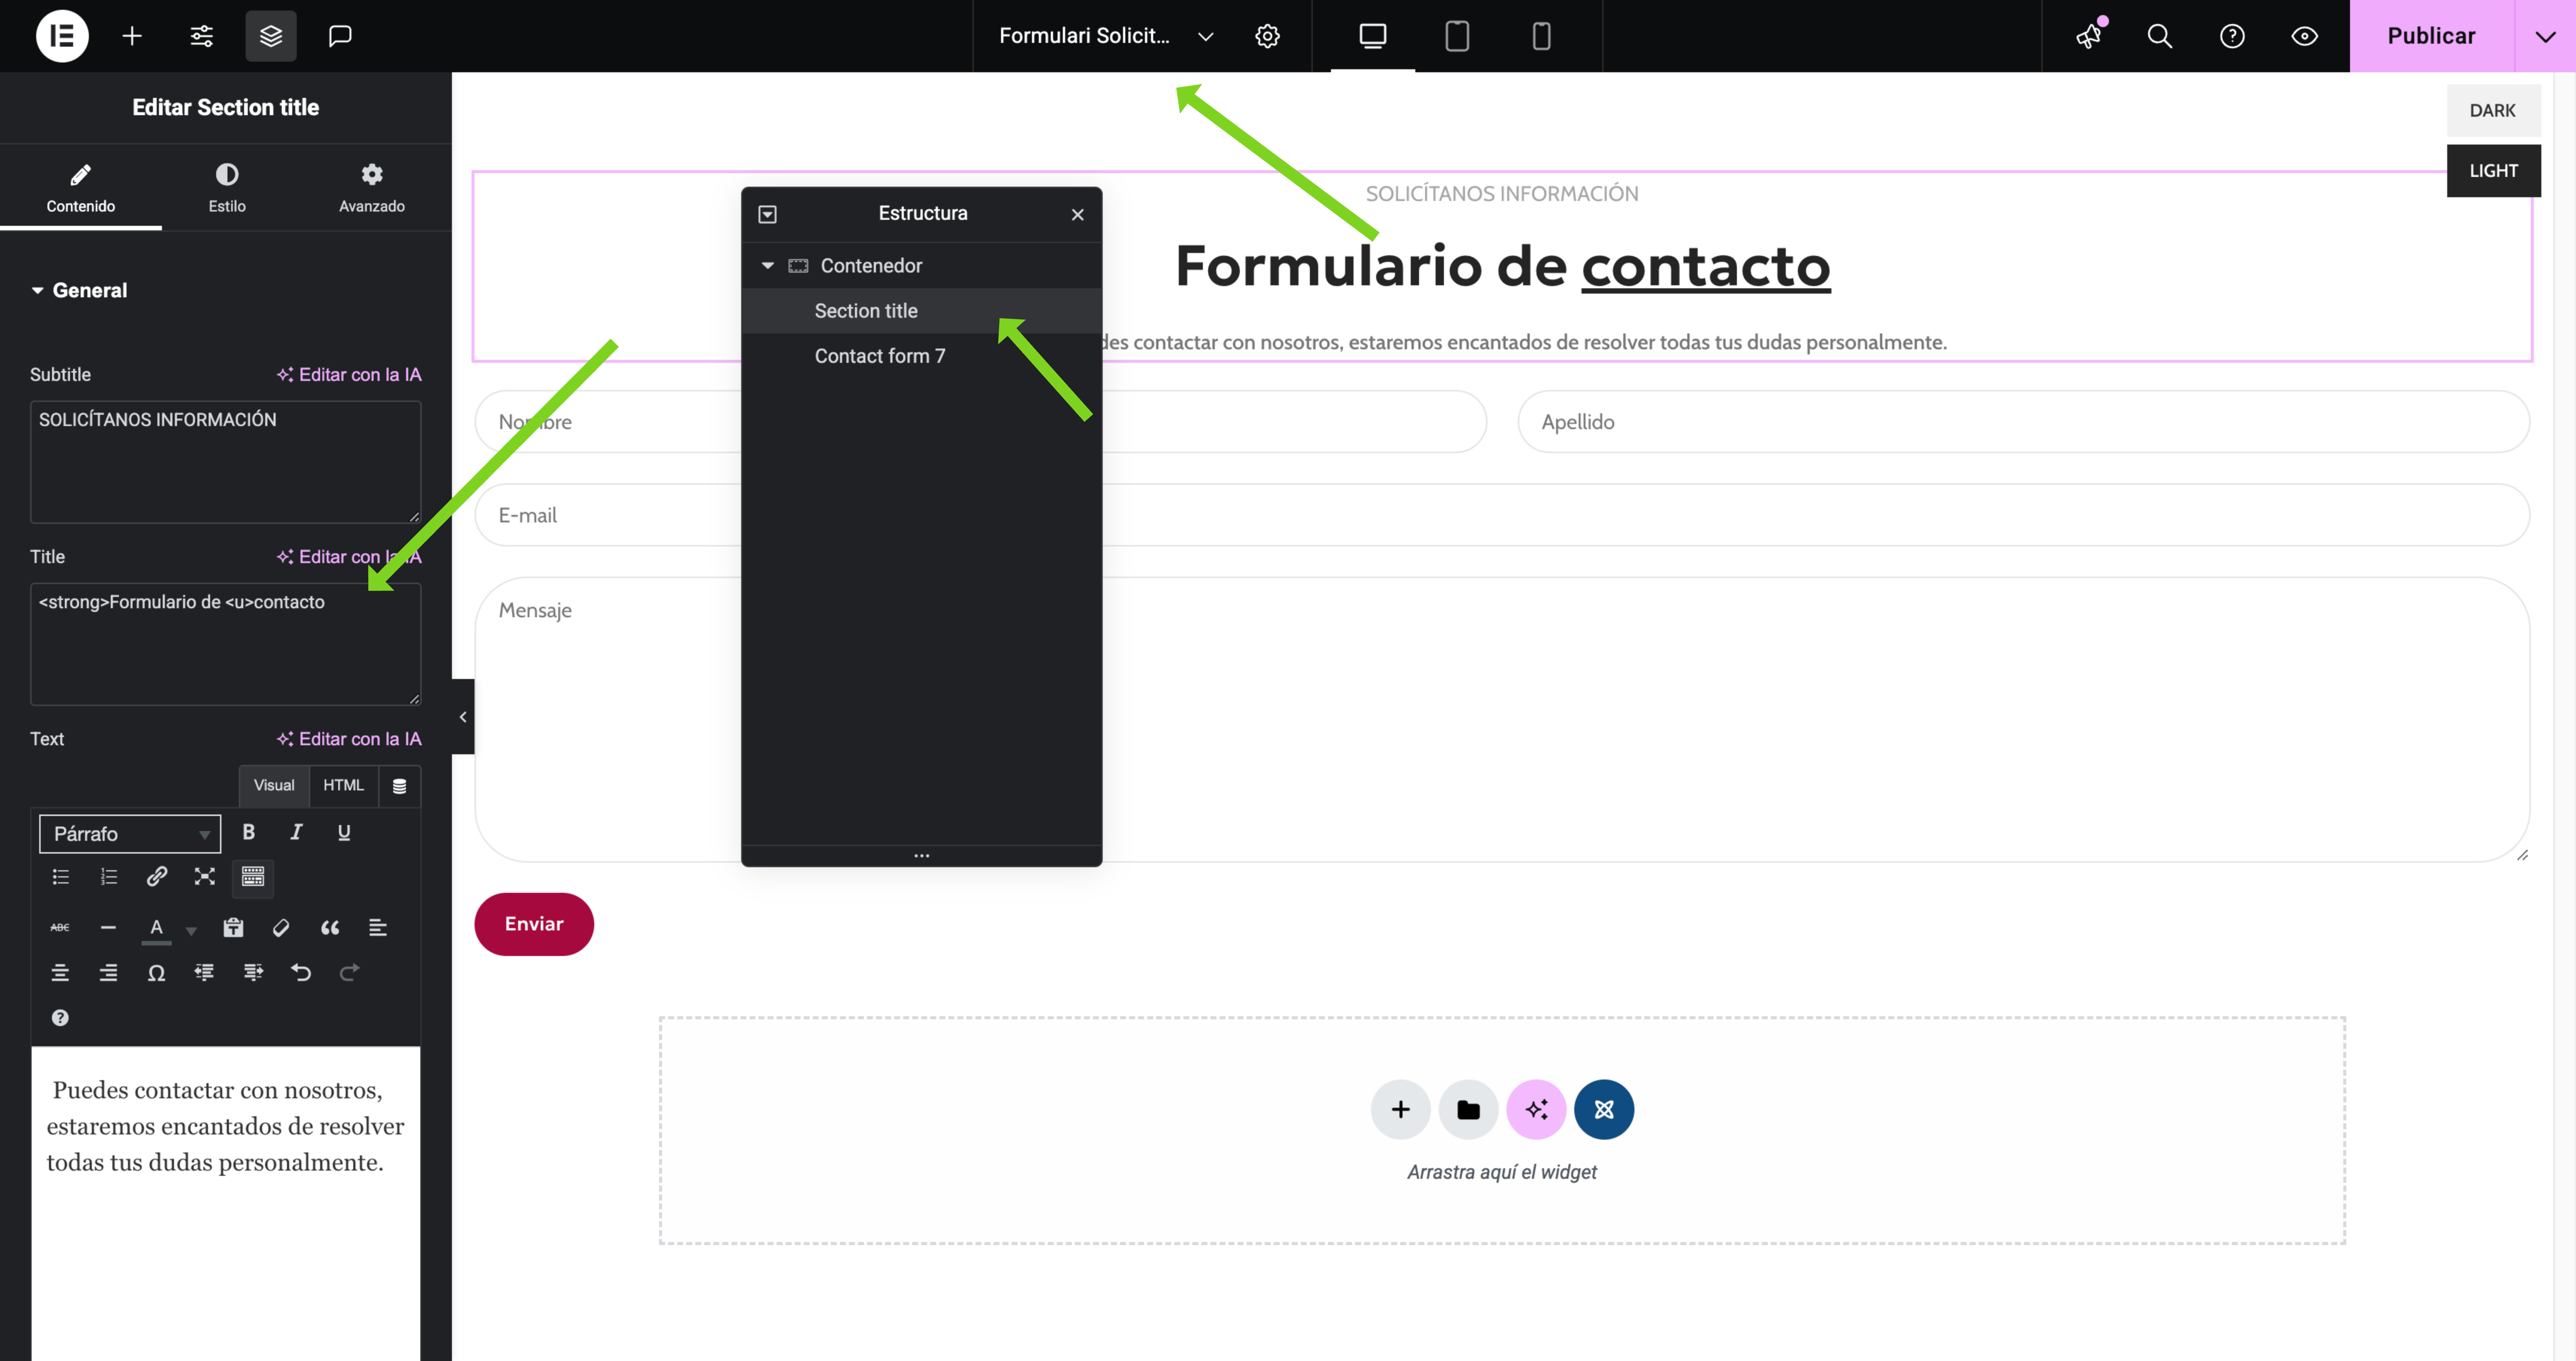Select the Visual editor tab
The width and height of the screenshot is (2576, 1361).
(x=274, y=786)
